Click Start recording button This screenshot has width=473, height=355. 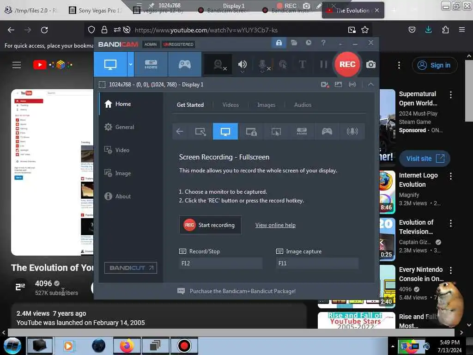(x=210, y=225)
